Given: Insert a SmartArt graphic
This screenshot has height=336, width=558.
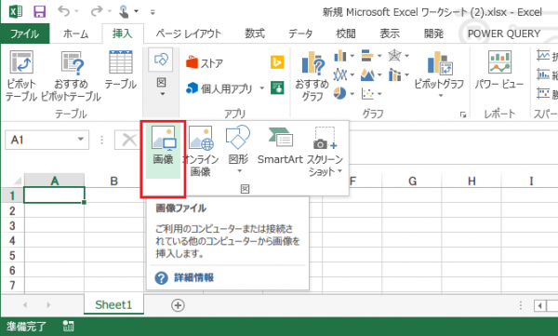Looking at the screenshot, I should click(x=280, y=145).
